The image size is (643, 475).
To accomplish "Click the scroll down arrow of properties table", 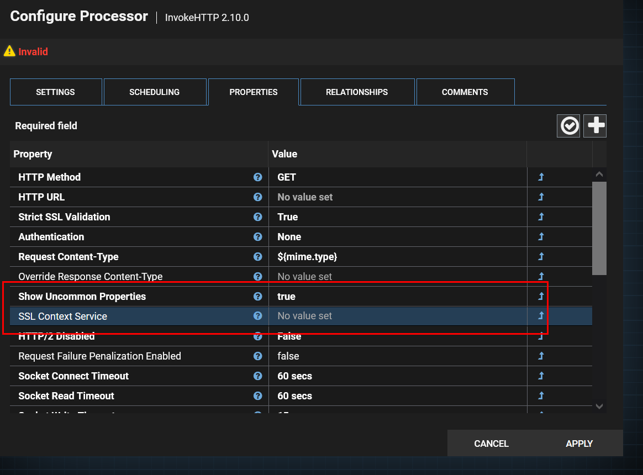I will 599,406.
